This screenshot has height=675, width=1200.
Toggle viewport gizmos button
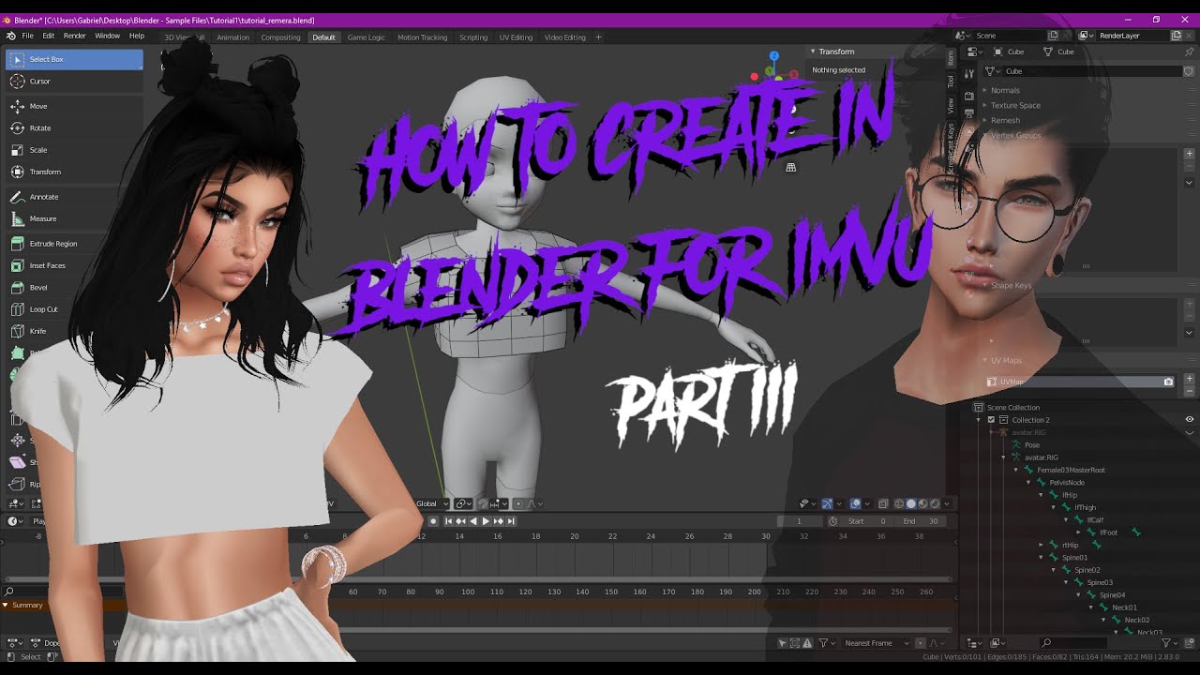(827, 503)
